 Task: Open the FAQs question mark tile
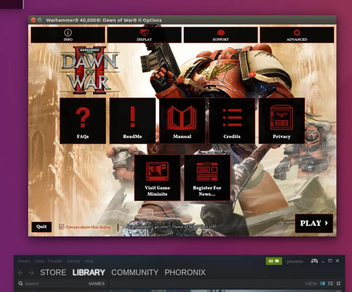(x=83, y=121)
